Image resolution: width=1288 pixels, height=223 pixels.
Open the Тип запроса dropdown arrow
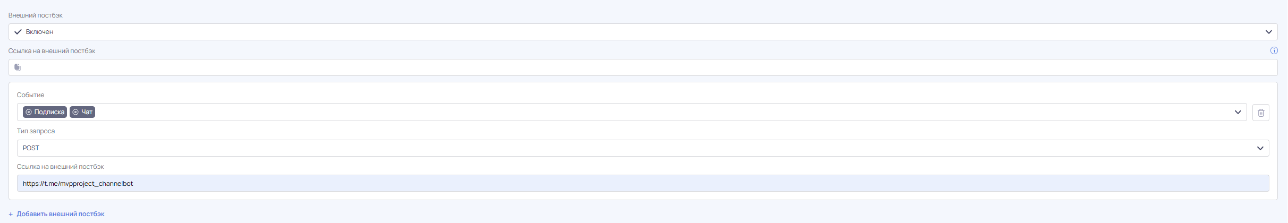coord(1260,148)
